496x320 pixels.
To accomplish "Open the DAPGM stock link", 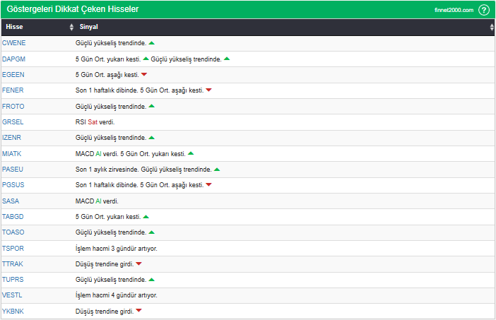I will [x=14, y=59].
